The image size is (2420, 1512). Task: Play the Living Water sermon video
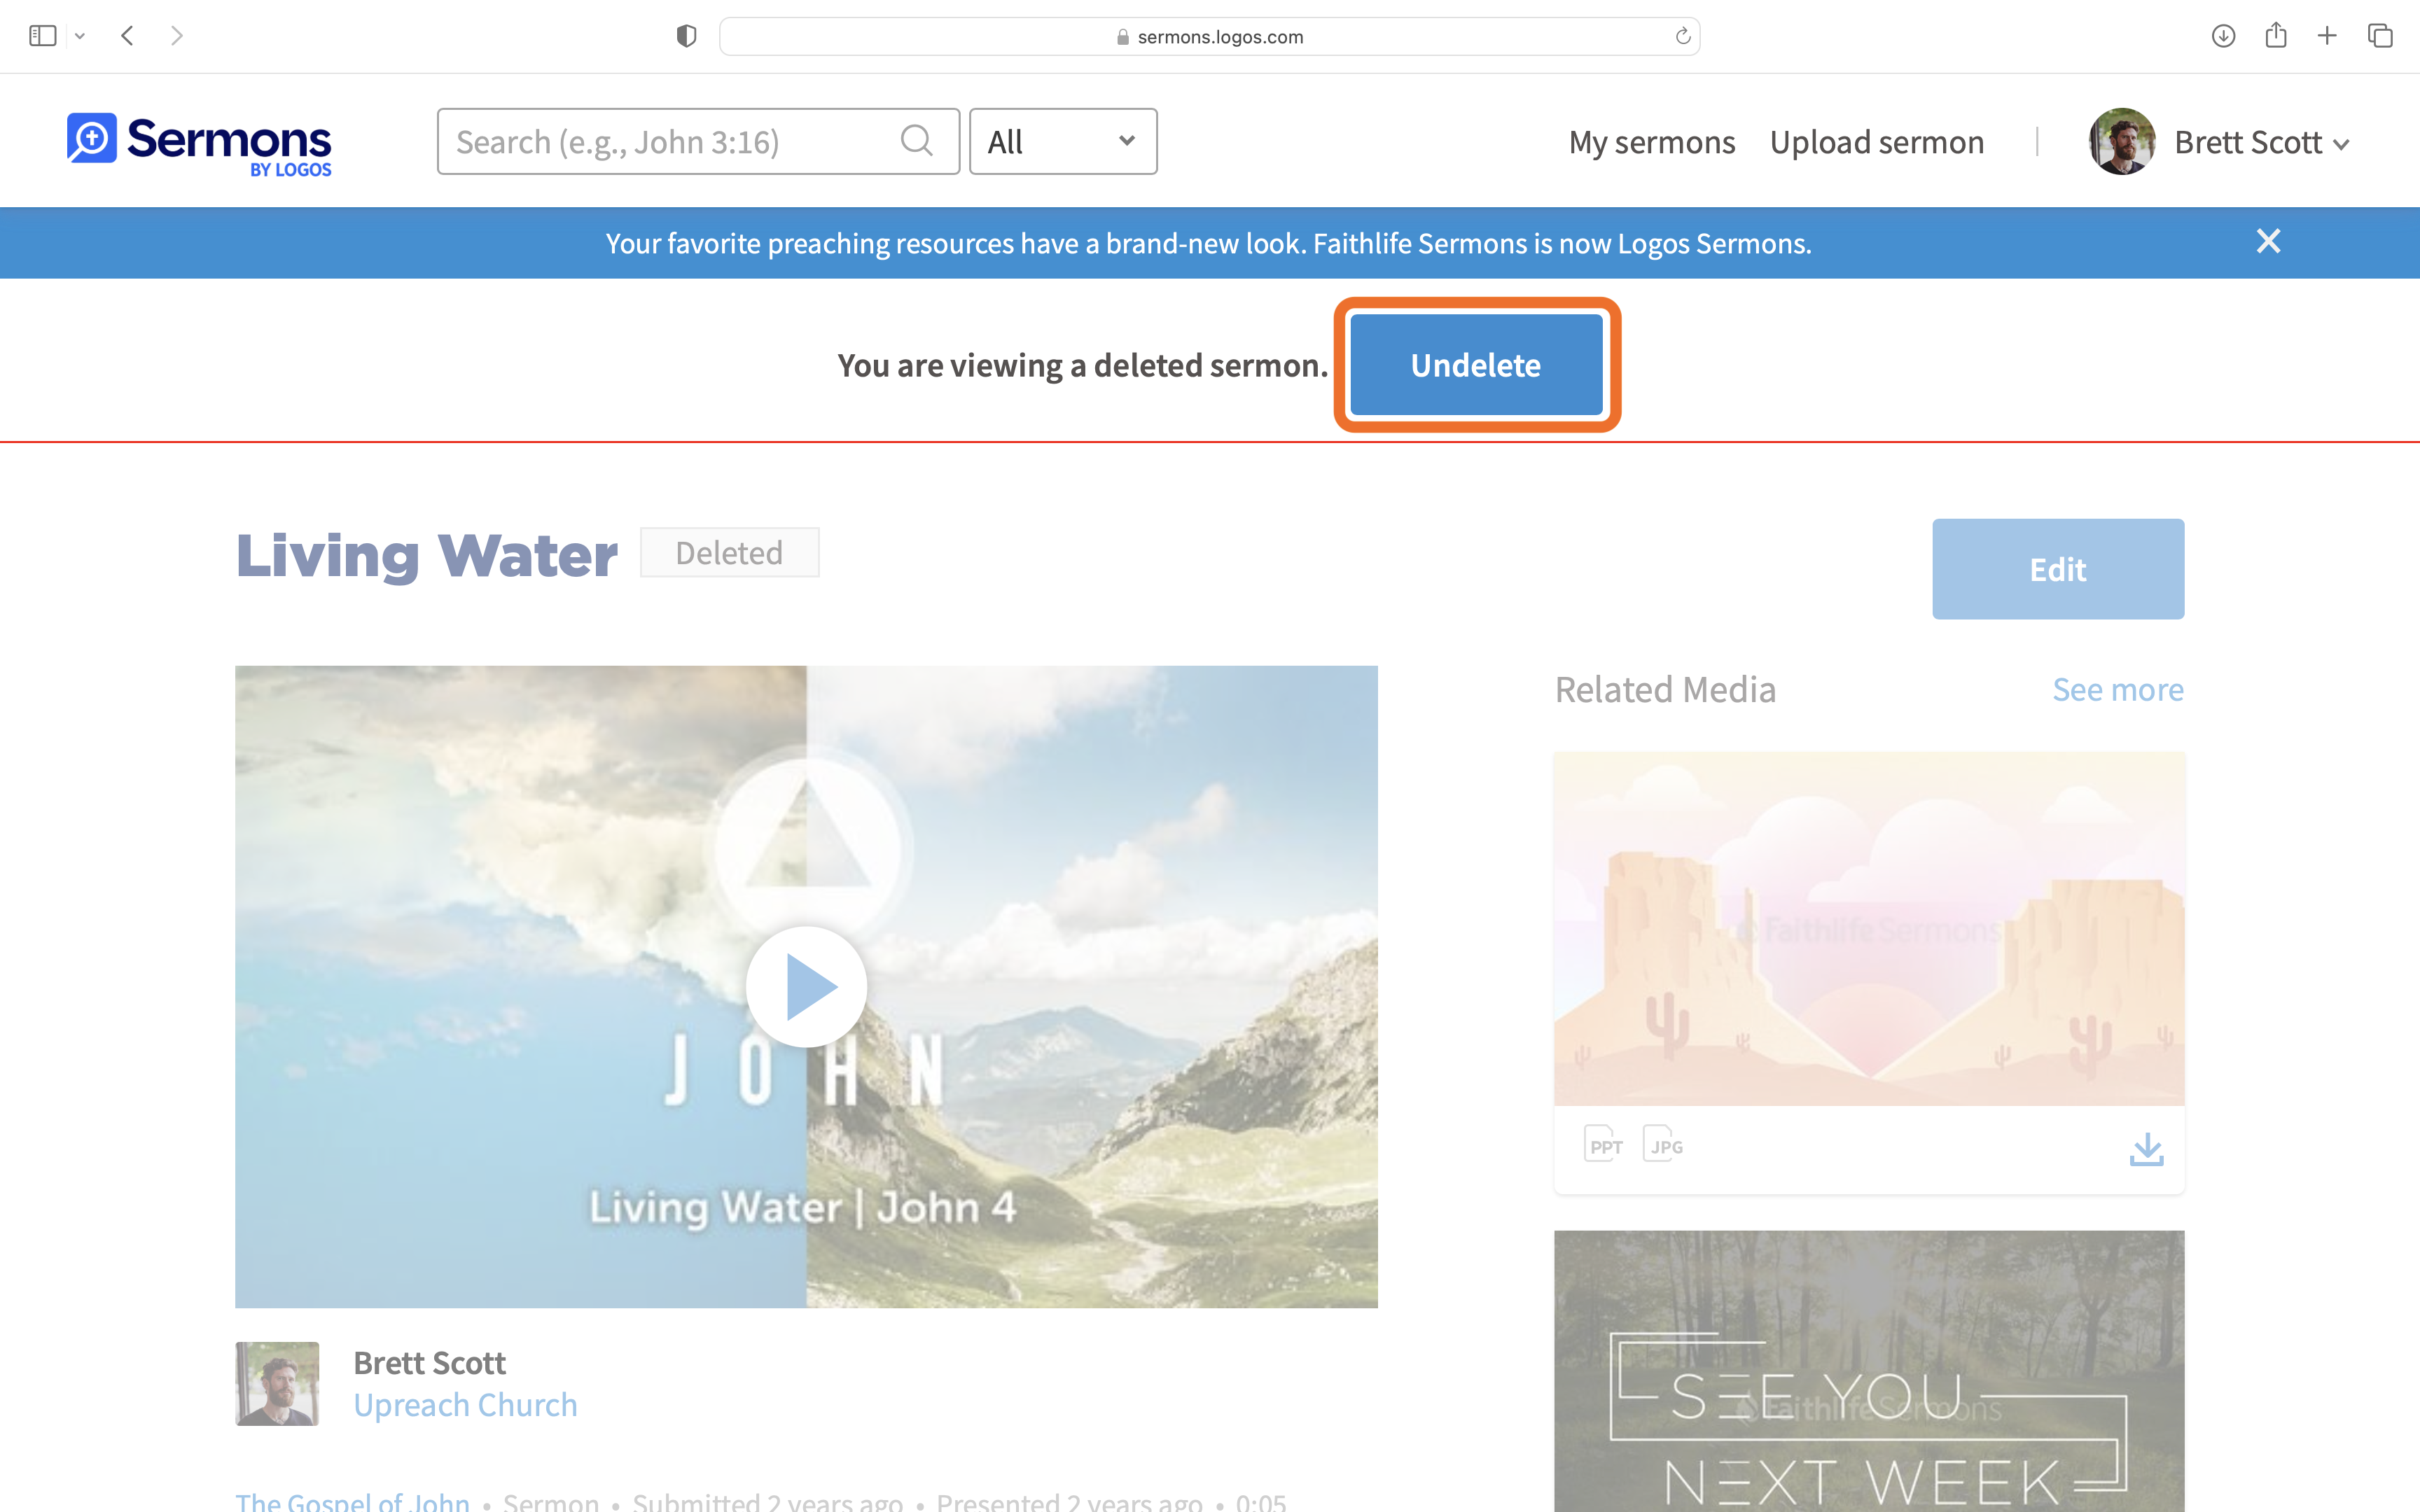[x=806, y=987]
